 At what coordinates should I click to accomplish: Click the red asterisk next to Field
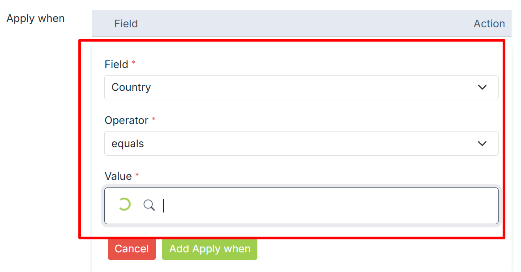pyautogui.click(x=133, y=64)
